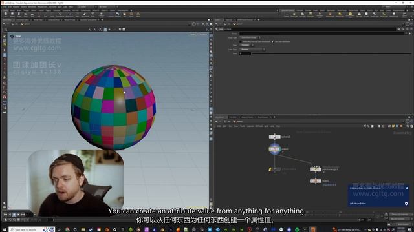
Task: Switch to Take List tab
Action: (229, 19)
